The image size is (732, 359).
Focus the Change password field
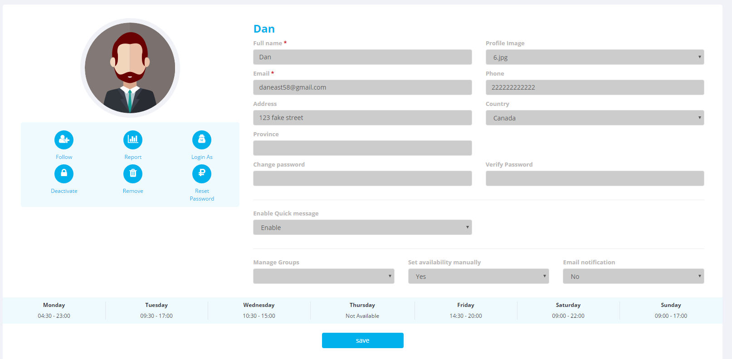tap(362, 178)
